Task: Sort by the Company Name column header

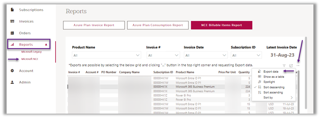Action: [x=129, y=72]
